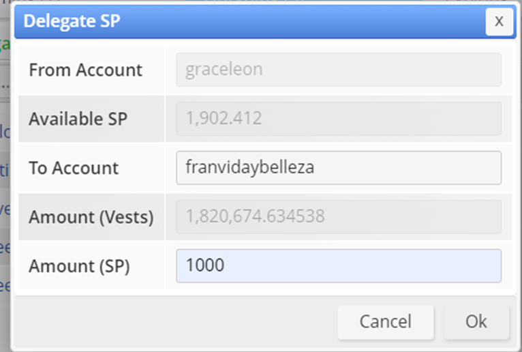
Task: Click into the Amount (SP) field
Action: pyautogui.click(x=339, y=266)
